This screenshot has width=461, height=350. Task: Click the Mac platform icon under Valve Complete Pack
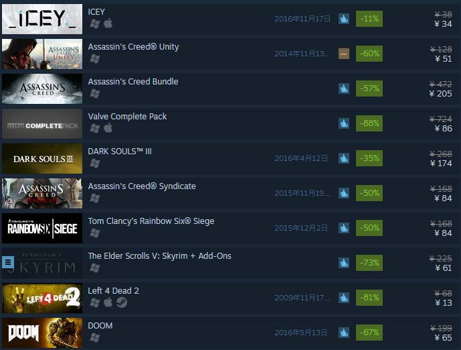coord(108,128)
